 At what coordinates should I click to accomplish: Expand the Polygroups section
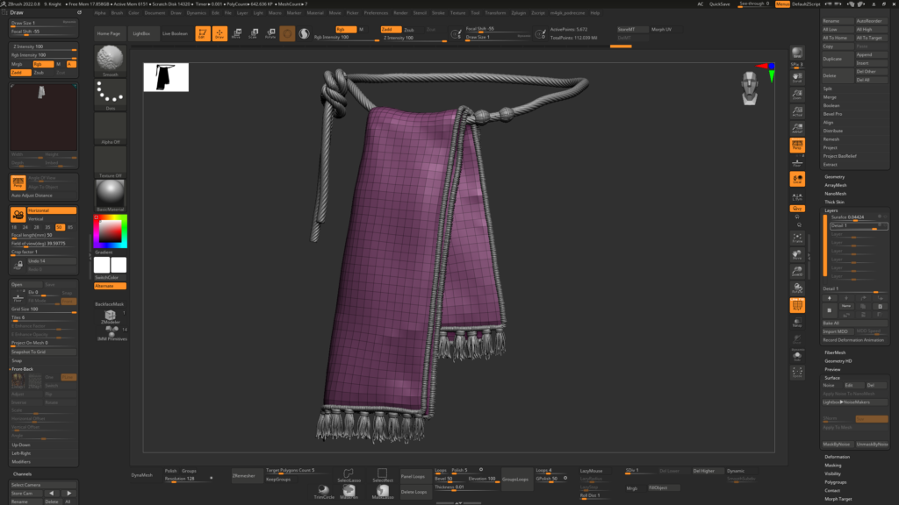click(x=835, y=482)
